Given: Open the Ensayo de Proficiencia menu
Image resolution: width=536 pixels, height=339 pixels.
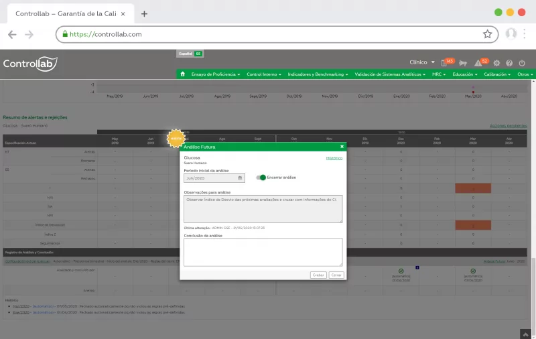Looking at the screenshot, I should [x=216, y=74].
